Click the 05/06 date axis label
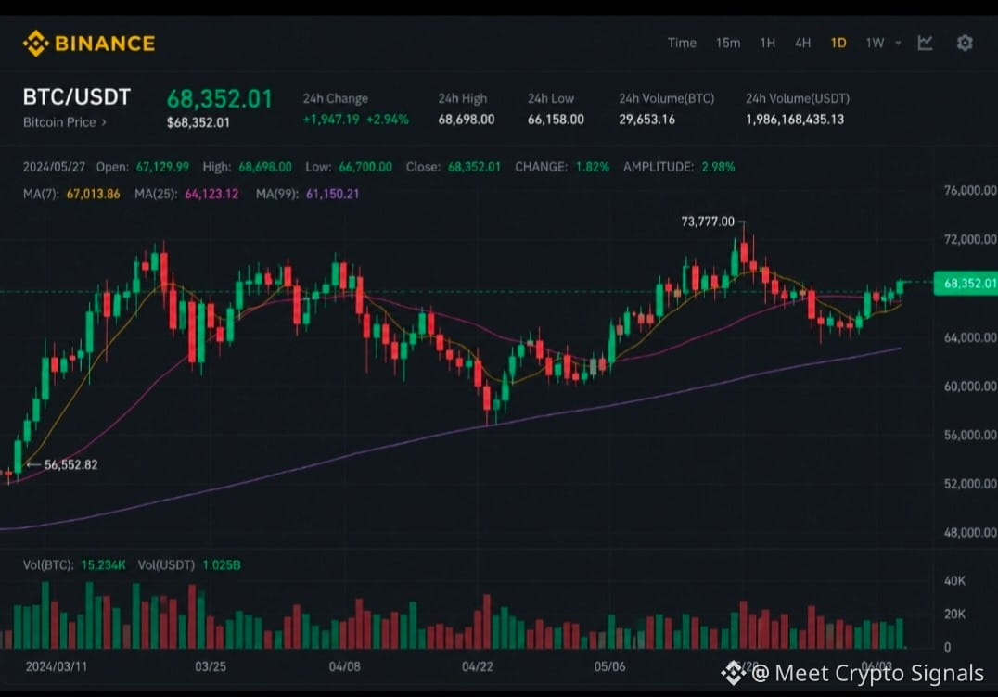 (x=609, y=666)
